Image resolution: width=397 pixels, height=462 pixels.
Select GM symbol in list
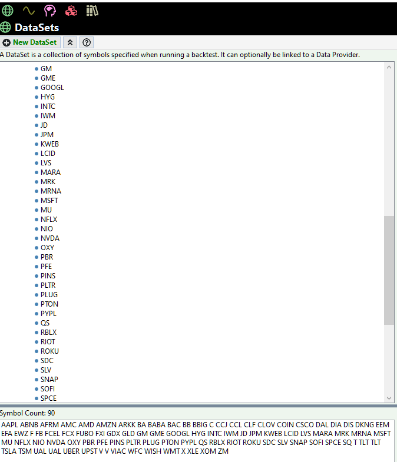tap(46, 69)
